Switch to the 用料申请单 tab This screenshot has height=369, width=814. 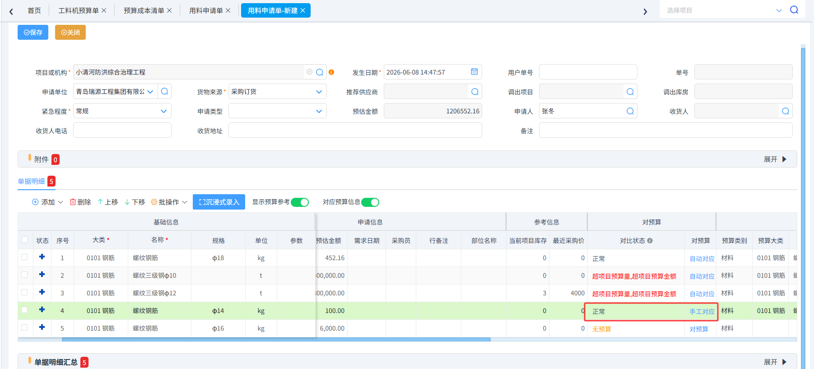206,10
